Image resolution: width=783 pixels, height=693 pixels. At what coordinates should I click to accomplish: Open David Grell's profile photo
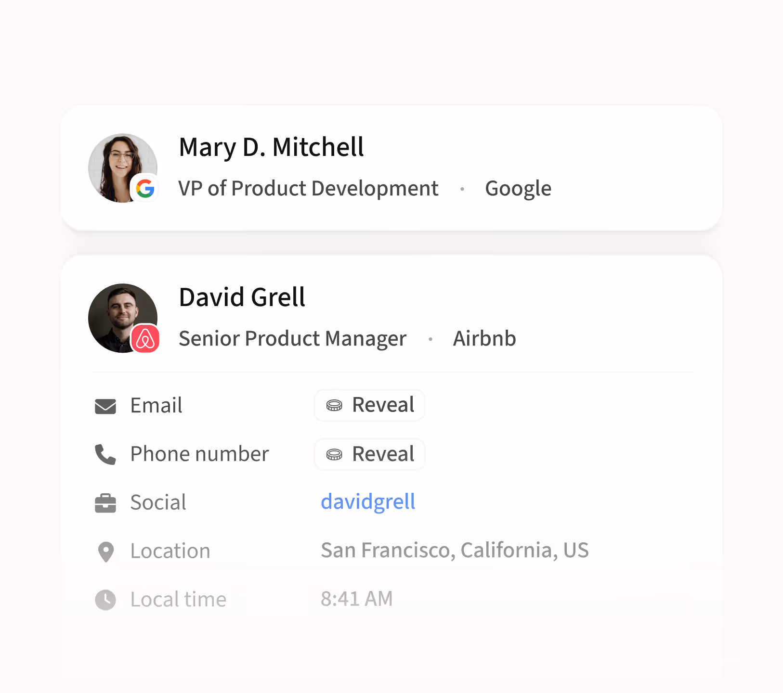pos(123,318)
